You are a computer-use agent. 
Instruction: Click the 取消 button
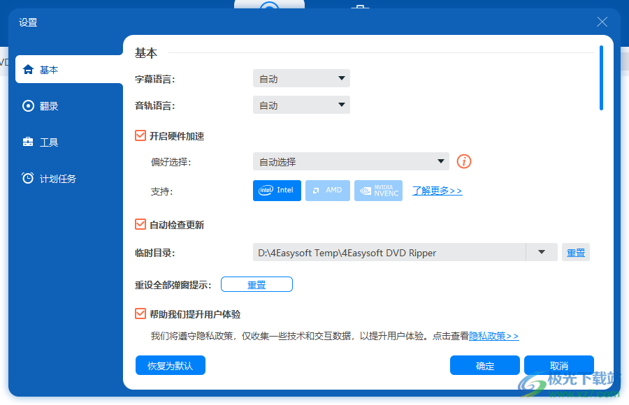click(559, 365)
